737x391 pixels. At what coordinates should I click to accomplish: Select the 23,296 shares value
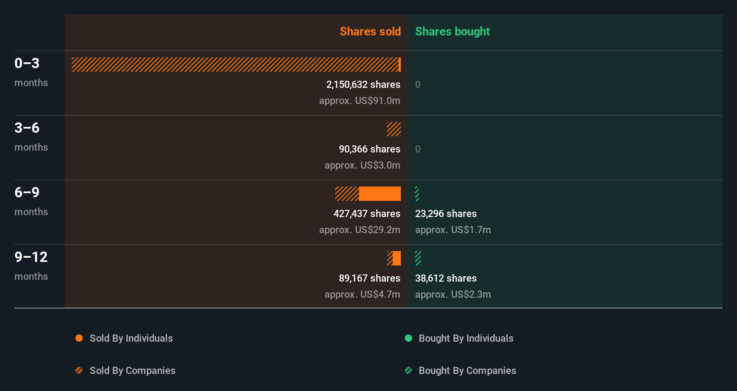click(446, 213)
